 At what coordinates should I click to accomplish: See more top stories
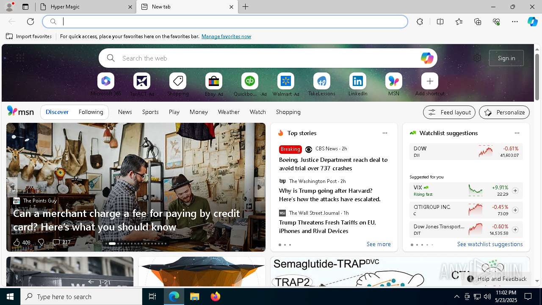(379, 244)
